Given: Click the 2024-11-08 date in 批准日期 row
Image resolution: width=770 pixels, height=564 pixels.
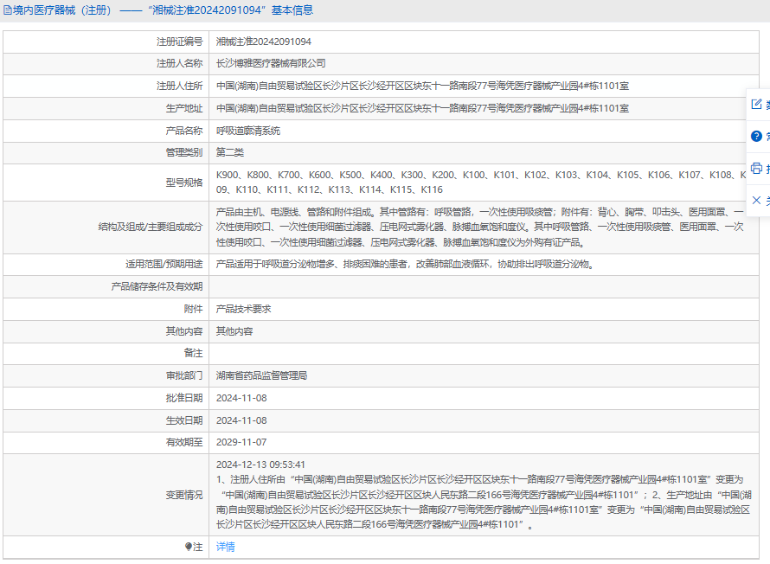Looking at the screenshot, I should tap(241, 398).
